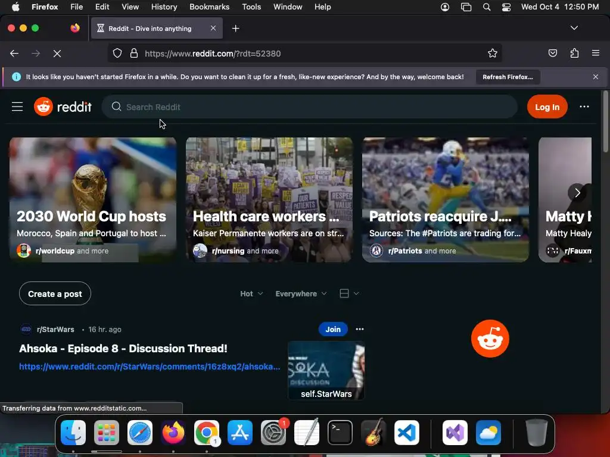Open the Firefox extensions menu
This screenshot has height=457, width=610.
pyautogui.click(x=574, y=53)
